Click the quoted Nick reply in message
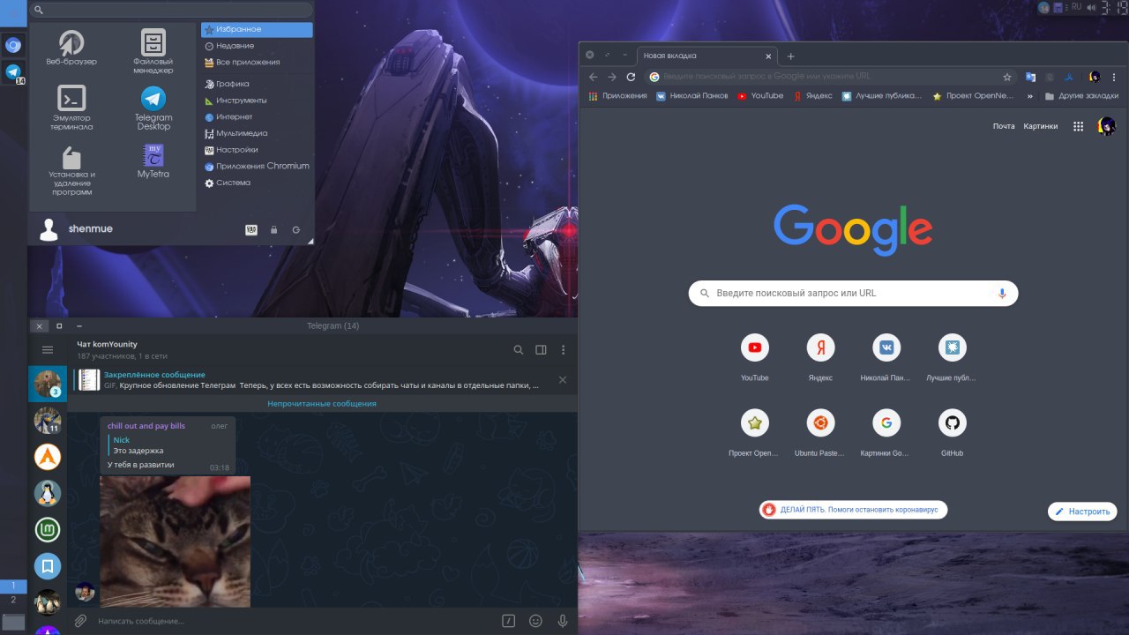The height and width of the screenshot is (635, 1129). tap(168, 445)
